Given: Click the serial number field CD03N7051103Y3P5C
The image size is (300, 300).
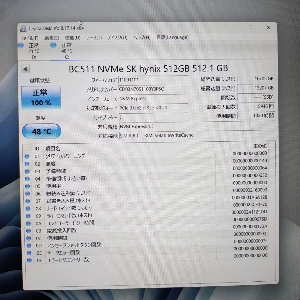Looking at the screenshot, I should (153, 89).
